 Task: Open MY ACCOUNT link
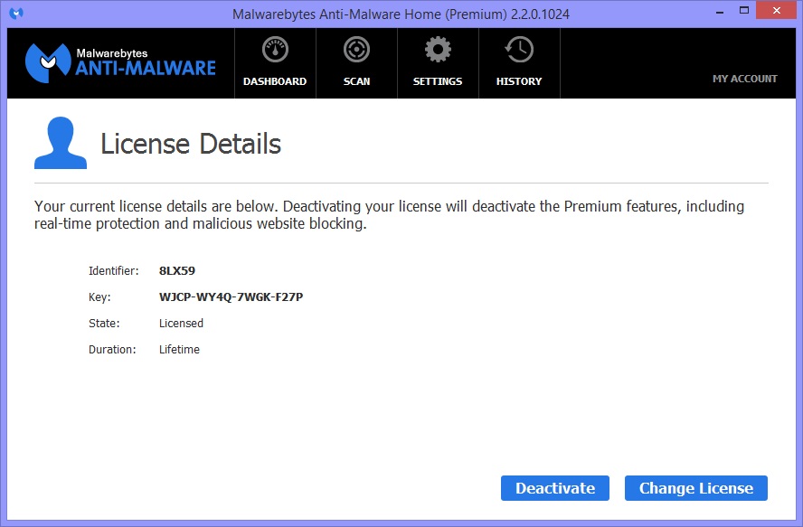point(744,79)
